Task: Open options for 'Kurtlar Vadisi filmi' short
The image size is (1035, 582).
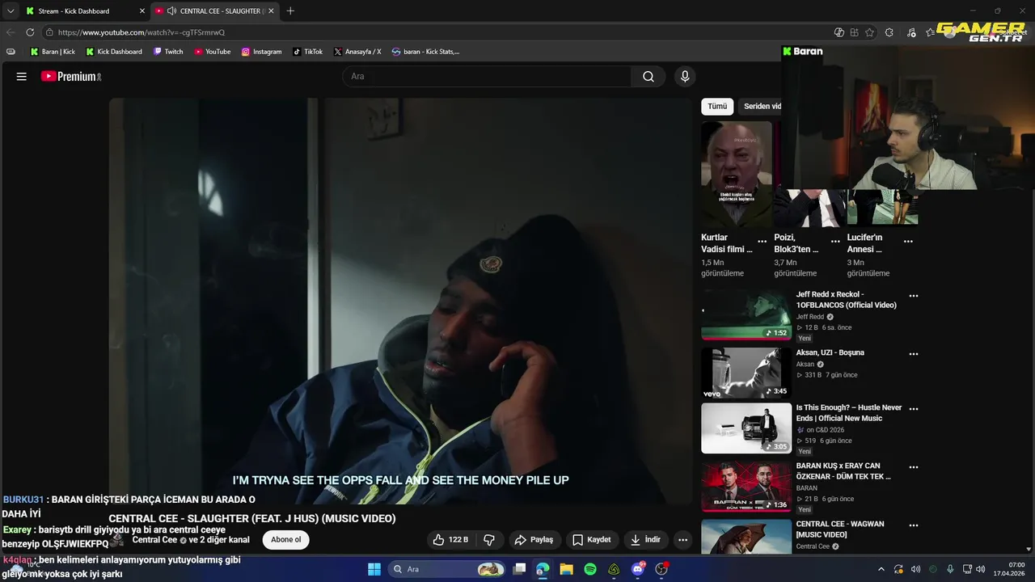Action: (762, 241)
